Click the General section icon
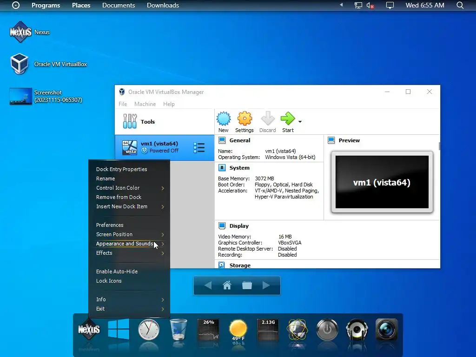 (222, 140)
